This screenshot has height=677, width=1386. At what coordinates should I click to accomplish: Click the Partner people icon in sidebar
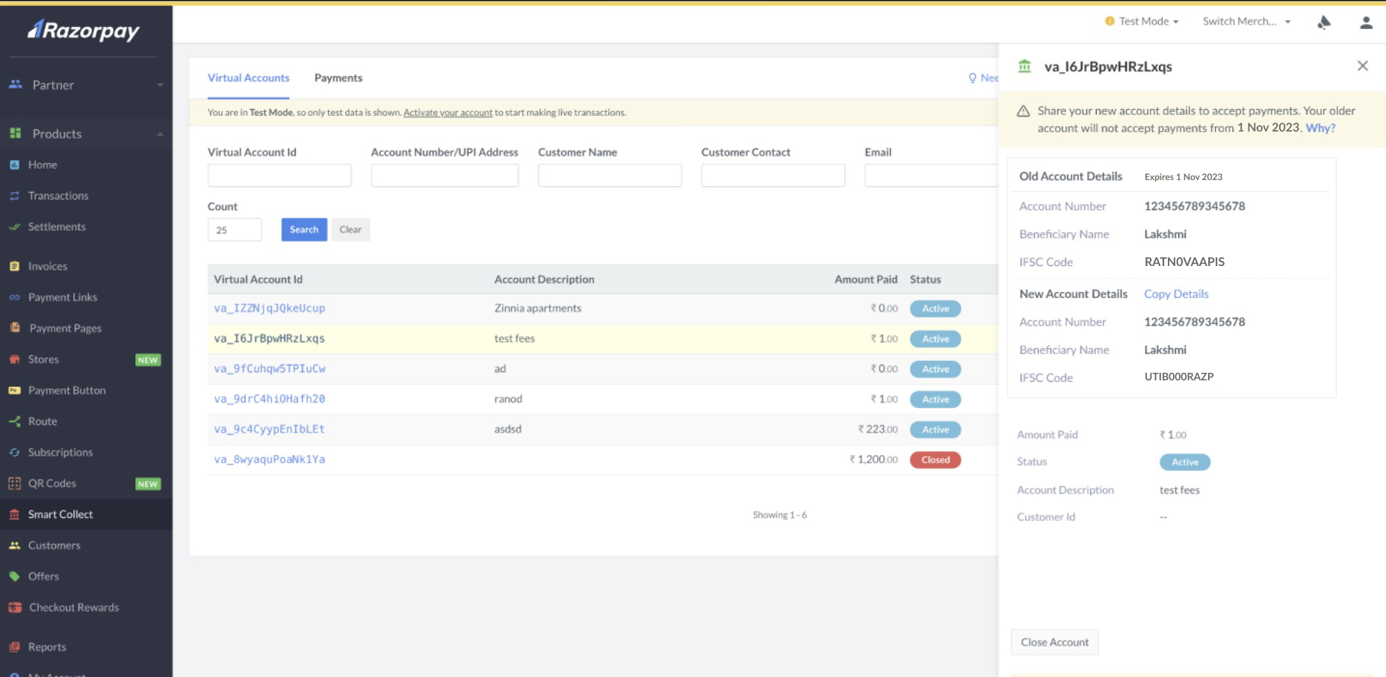[x=15, y=84]
